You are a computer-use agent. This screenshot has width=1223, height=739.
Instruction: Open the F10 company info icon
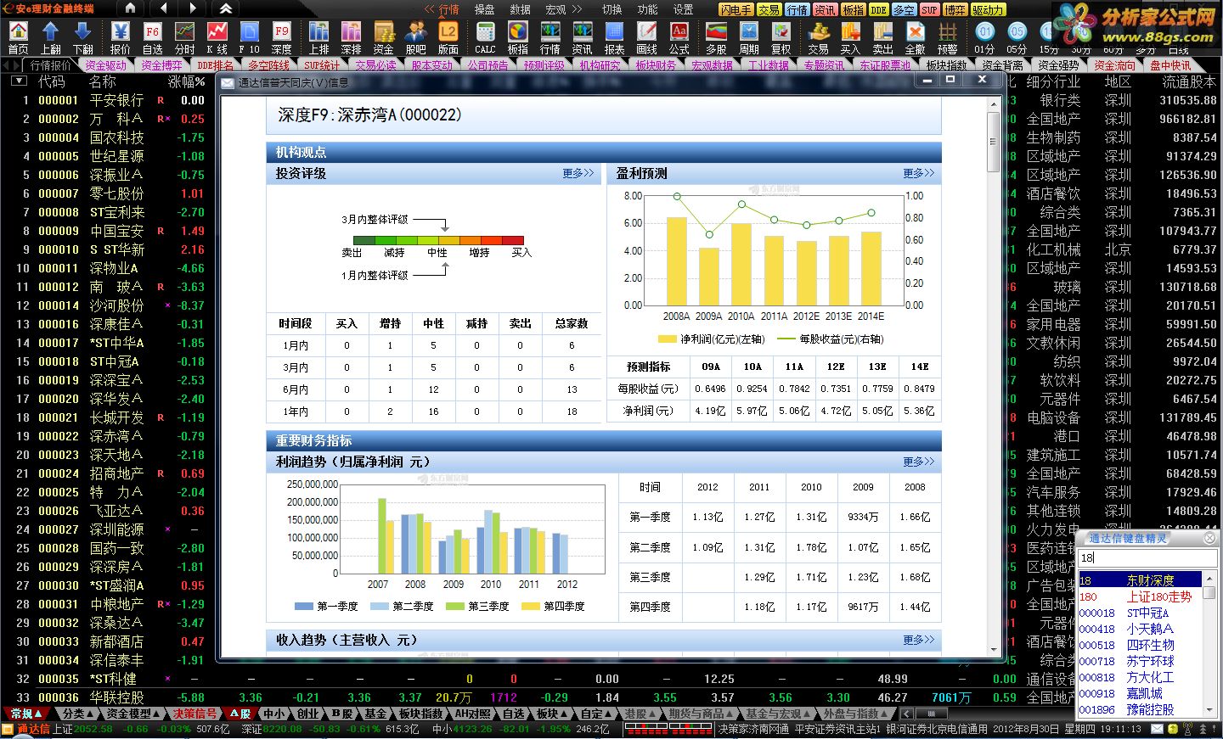click(x=250, y=37)
